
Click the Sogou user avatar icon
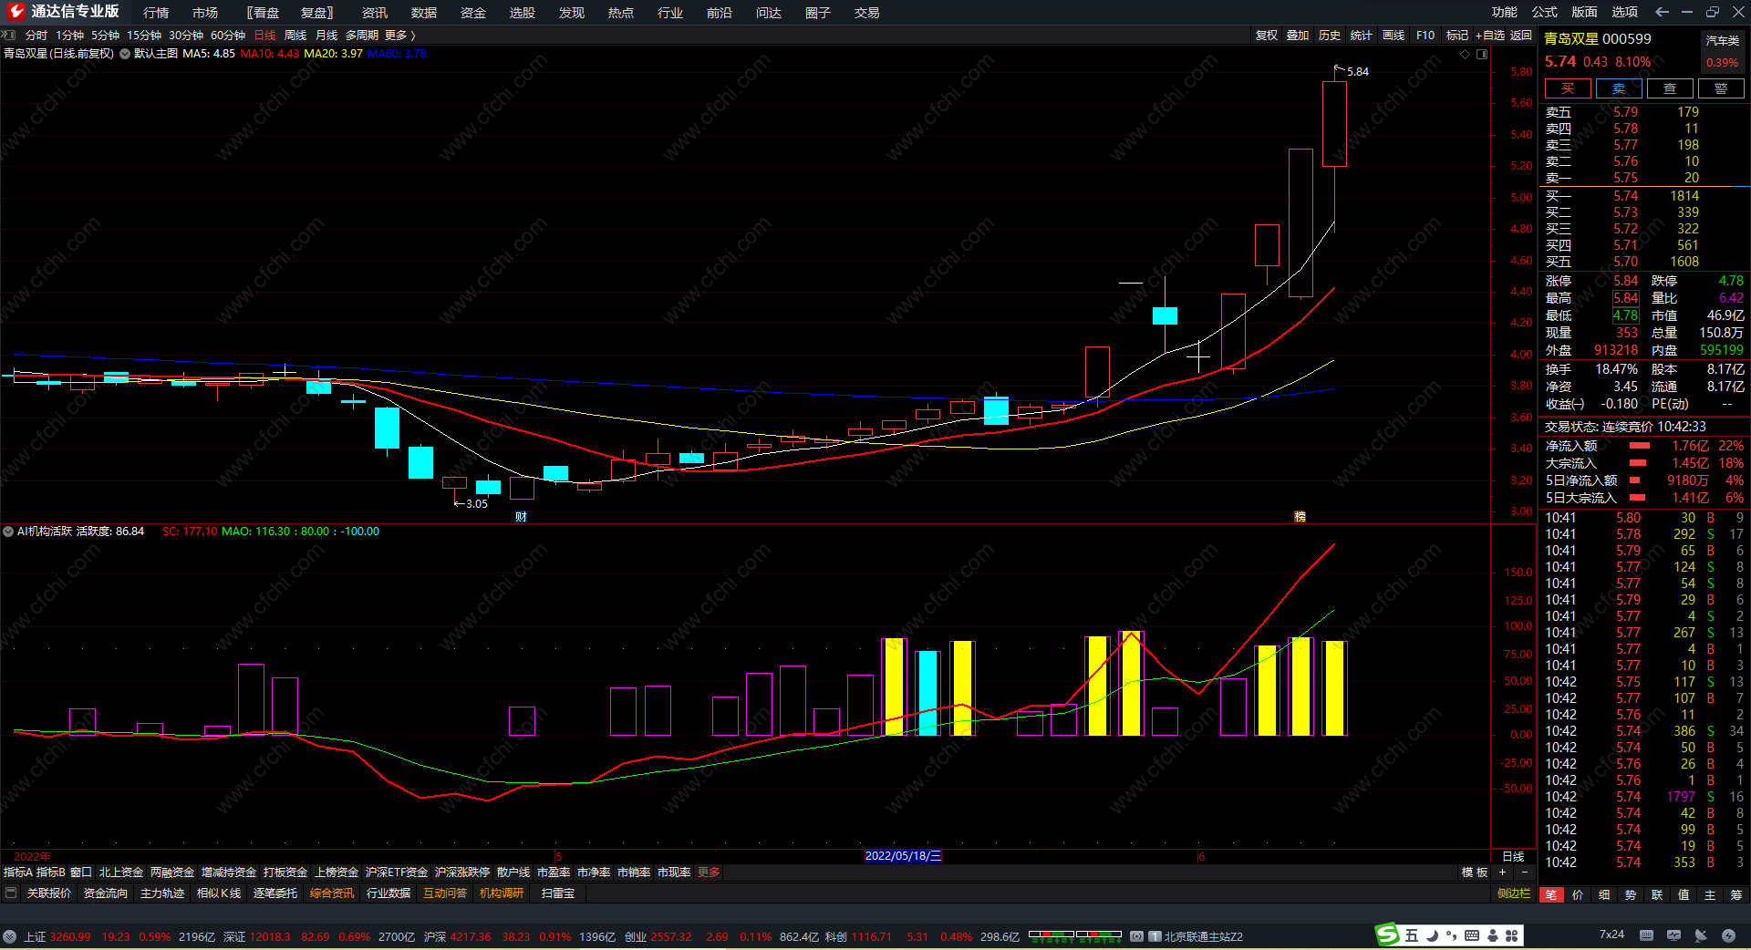tap(1493, 935)
